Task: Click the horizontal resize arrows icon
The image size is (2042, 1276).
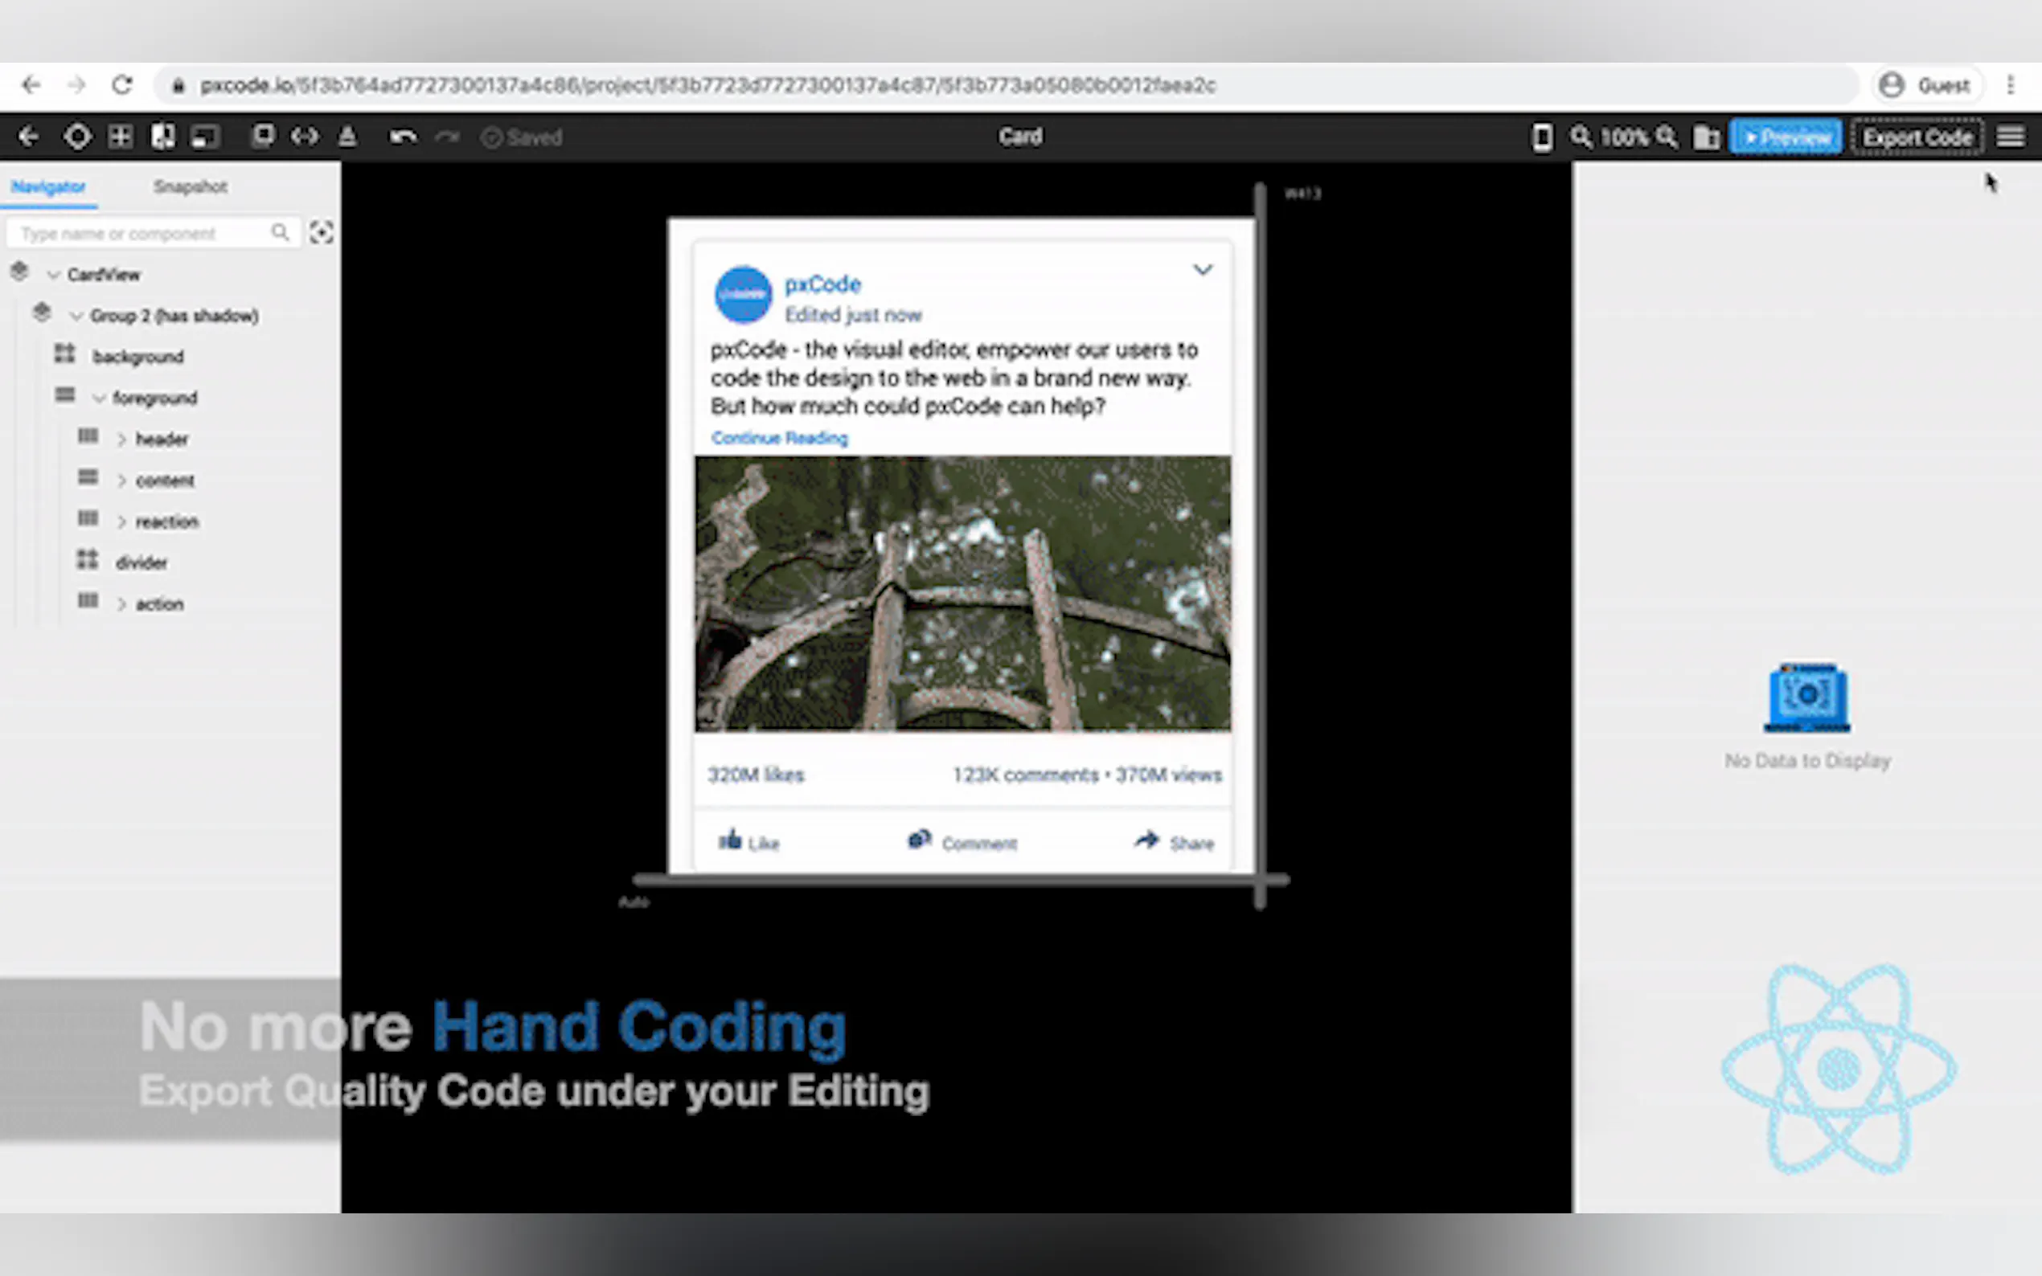Action: (304, 137)
